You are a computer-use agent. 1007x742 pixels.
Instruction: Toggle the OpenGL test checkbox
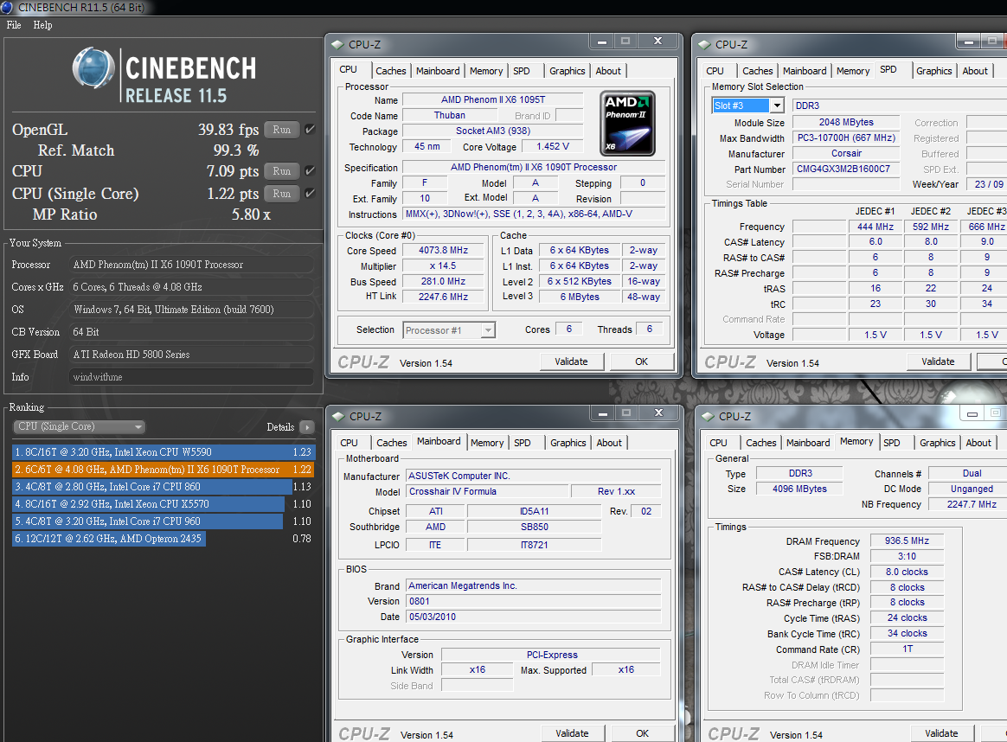(x=311, y=129)
